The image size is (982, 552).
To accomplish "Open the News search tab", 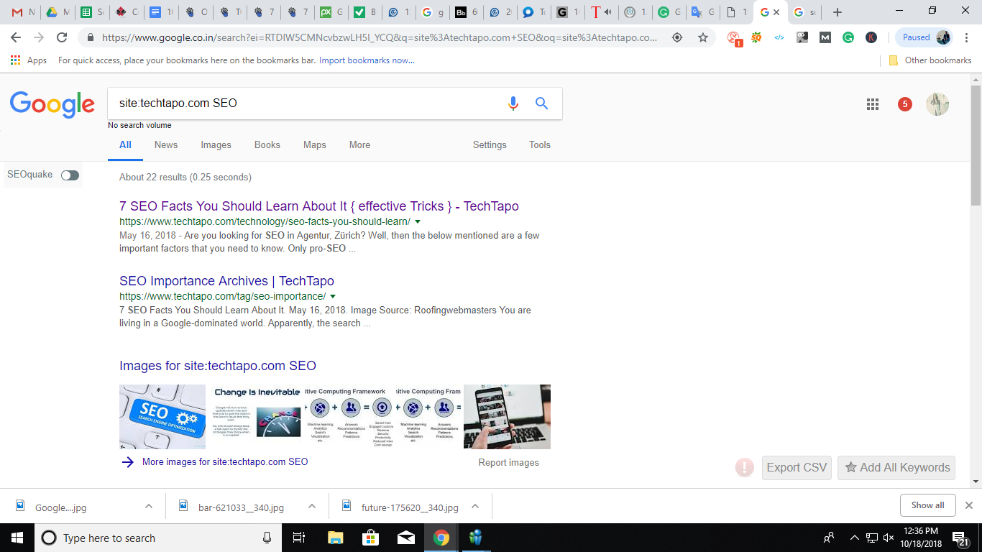I will point(165,144).
